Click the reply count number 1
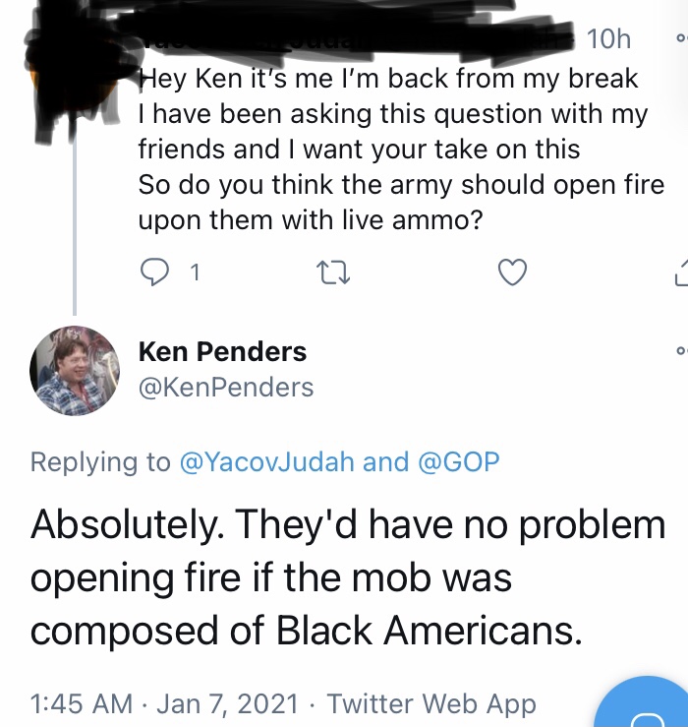The height and width of the screenshot is (727, 688). pos(195,273)
